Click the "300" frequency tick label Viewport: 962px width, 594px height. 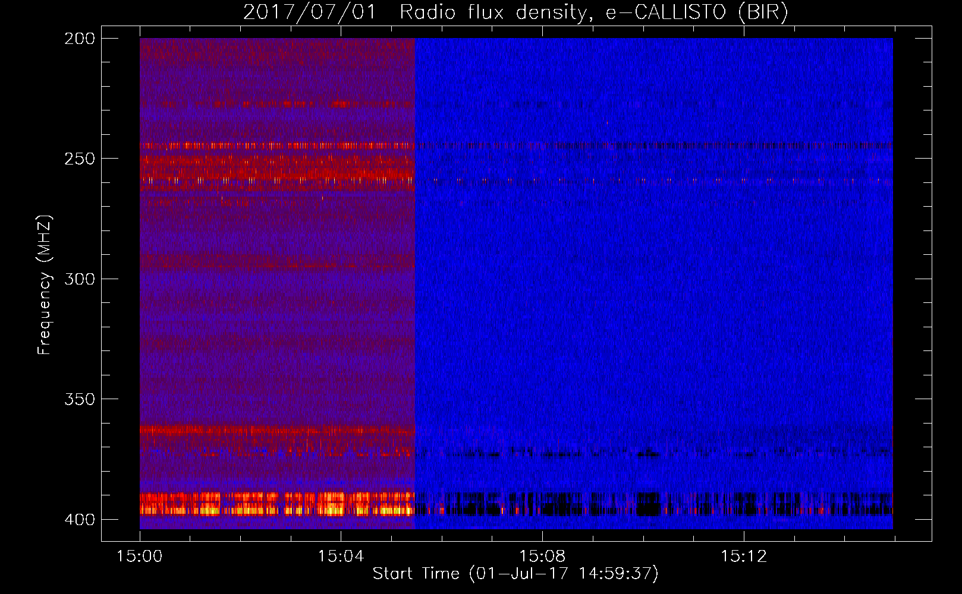pos(80,279)
